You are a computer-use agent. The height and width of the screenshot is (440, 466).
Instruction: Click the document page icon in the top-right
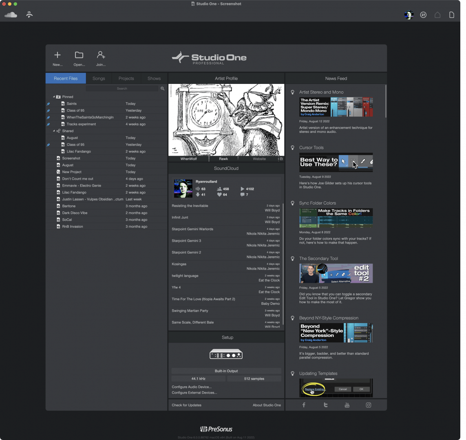point(451,15)
